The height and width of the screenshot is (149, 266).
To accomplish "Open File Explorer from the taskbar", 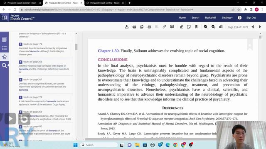I will click(x=137, y=145).
